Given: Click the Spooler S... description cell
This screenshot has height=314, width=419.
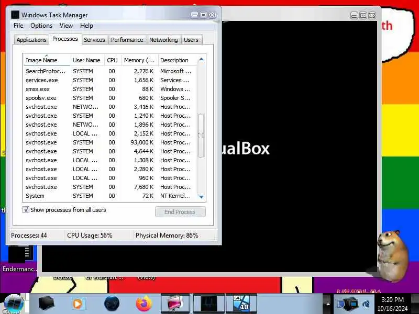Looking at the screenshot, I should [175, 98].
